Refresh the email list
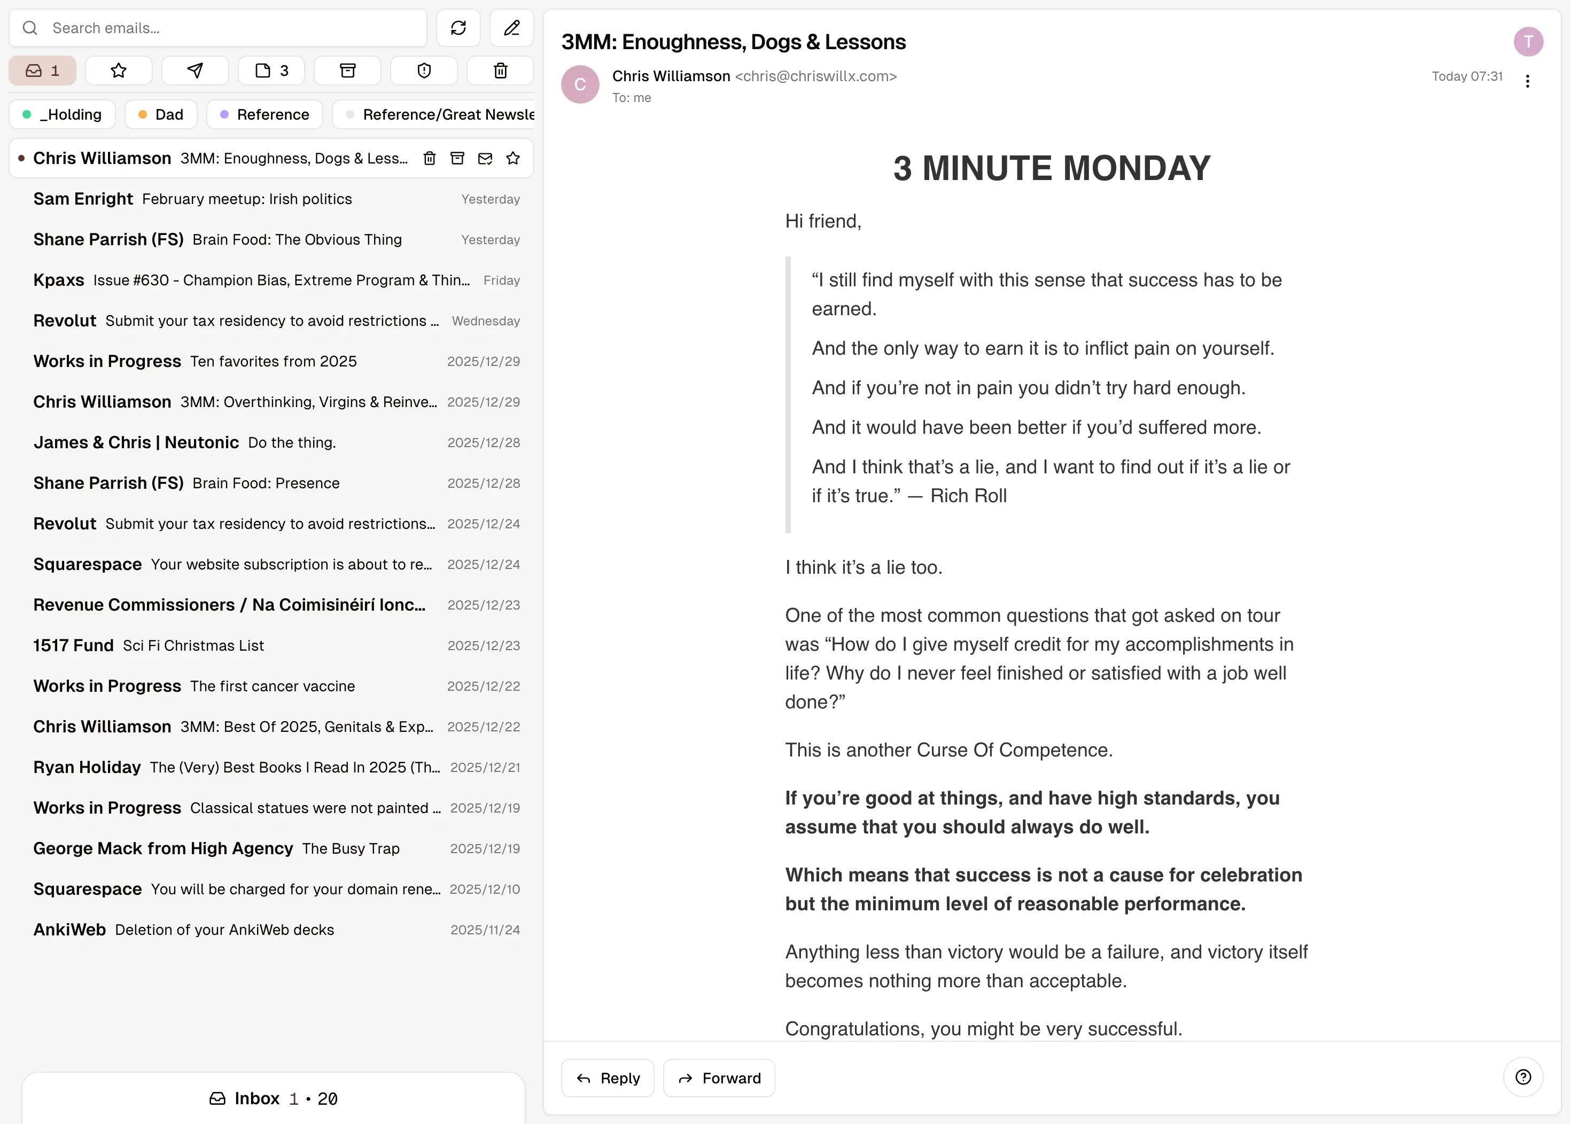The width and height of the screenshot is (1571, 1124). 457,28
